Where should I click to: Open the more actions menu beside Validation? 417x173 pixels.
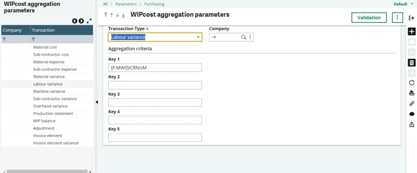397,17
